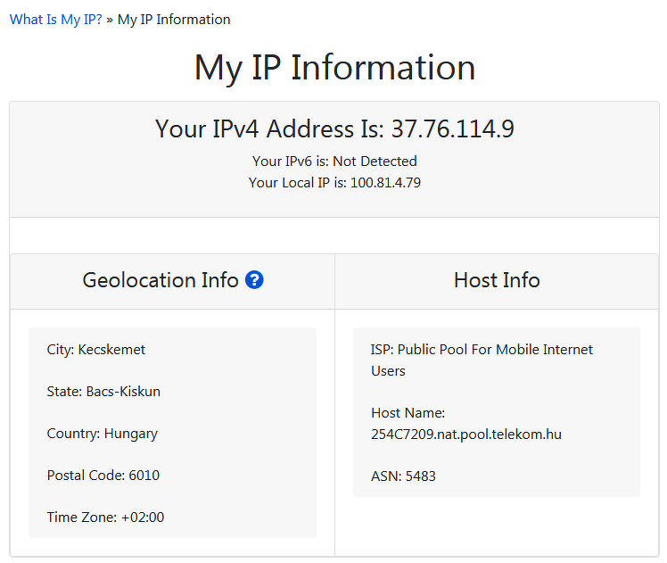667x563 pixels.
Task: Click the State: Bacs-Kiskun entry
Action: coord(103,392)
